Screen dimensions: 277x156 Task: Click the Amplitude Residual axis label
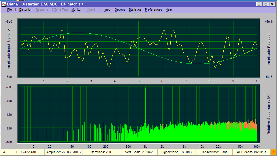click(x=269, y=49)
